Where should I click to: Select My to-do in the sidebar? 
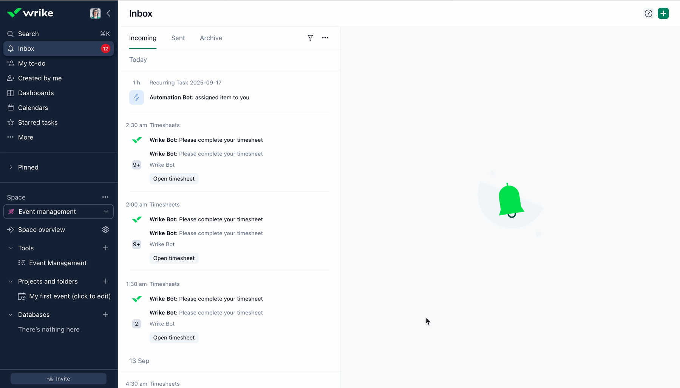[31, 63]
